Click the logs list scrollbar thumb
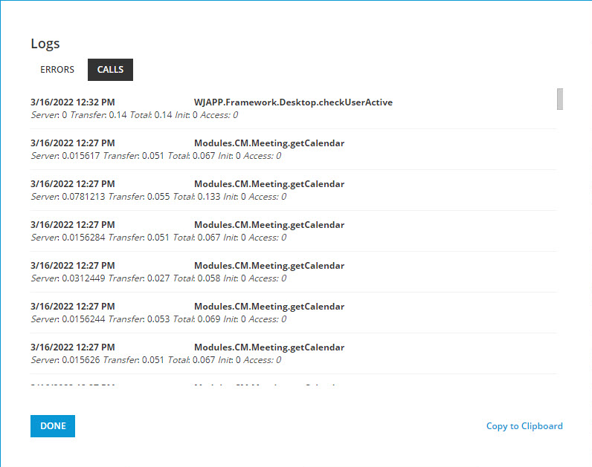592x467 pixels. [x=560, y=99]
